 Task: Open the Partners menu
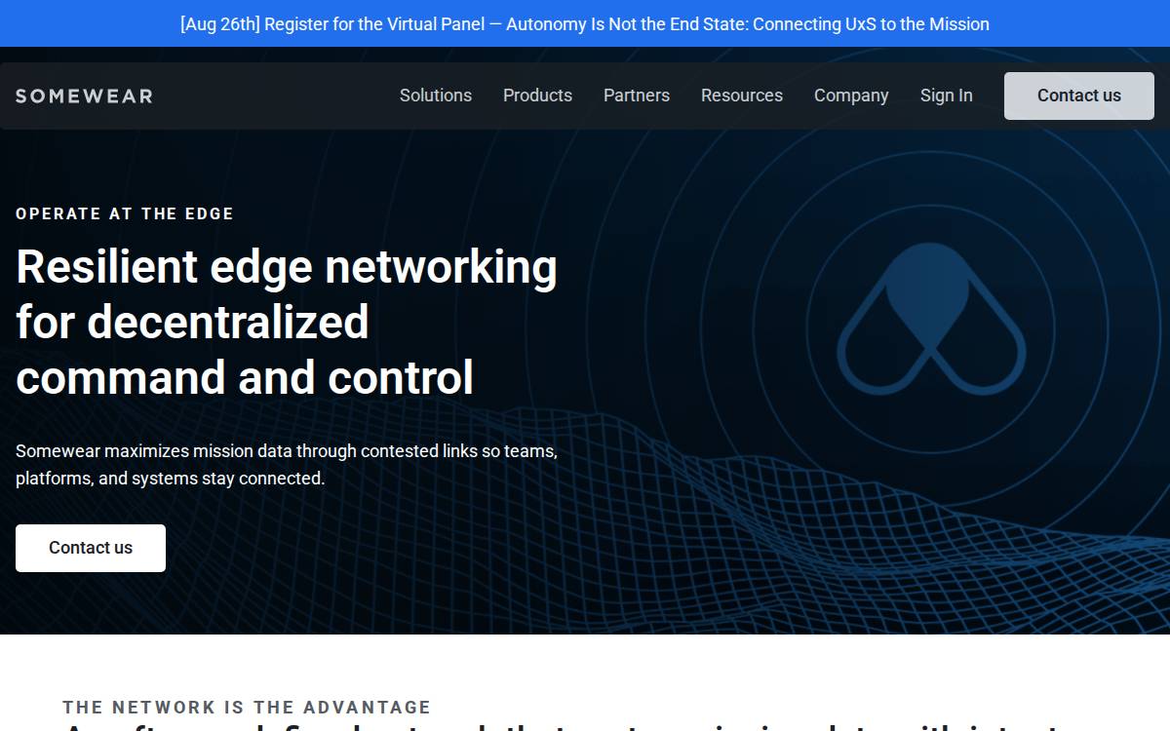637,96
